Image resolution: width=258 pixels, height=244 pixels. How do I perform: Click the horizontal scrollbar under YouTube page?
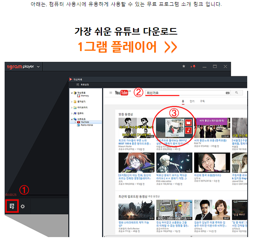coord(176,236)
